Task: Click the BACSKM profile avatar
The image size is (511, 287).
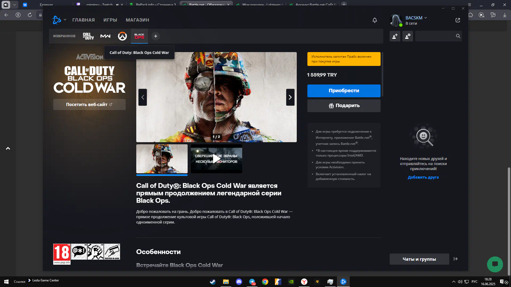Action: [396, 20]
